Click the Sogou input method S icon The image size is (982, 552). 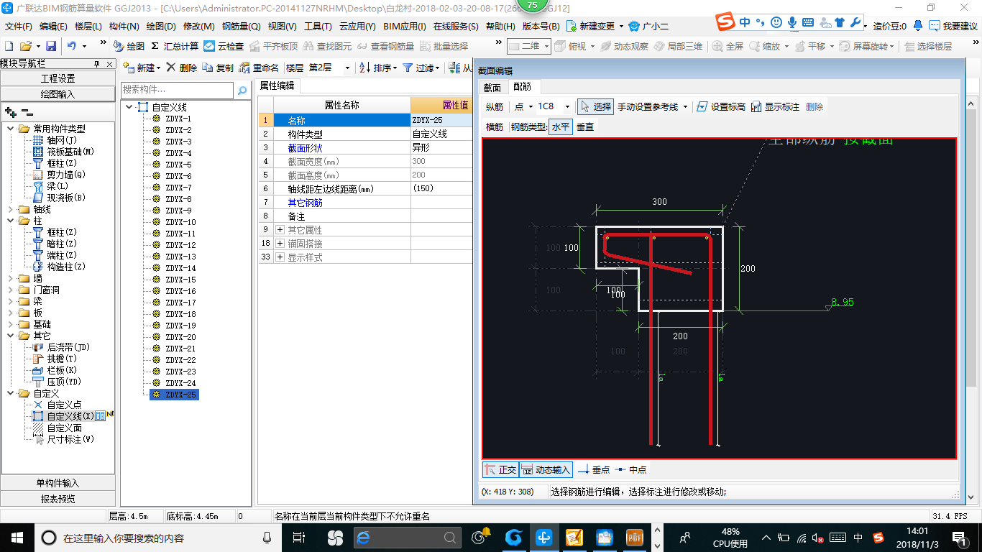tap(726, 23)
